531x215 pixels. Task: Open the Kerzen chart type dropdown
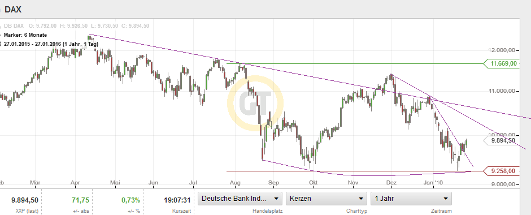[x=327, y=199]
